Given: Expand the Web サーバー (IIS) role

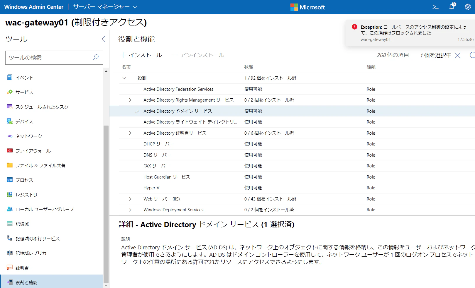Looking at the screenshot, I should coord(130,199).
